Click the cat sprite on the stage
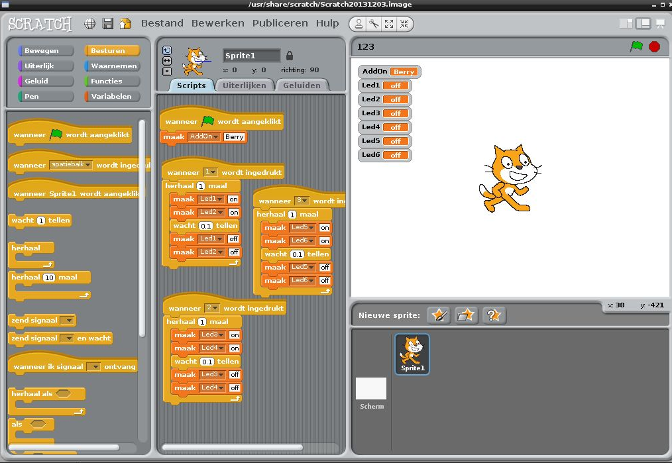The width and height of the screenshot is (672, 463). pyautogui.click(x=509, y=178)
